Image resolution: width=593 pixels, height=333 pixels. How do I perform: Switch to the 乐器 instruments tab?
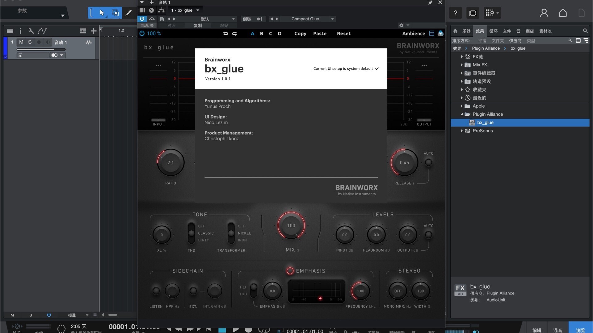(x=466, y=31)
